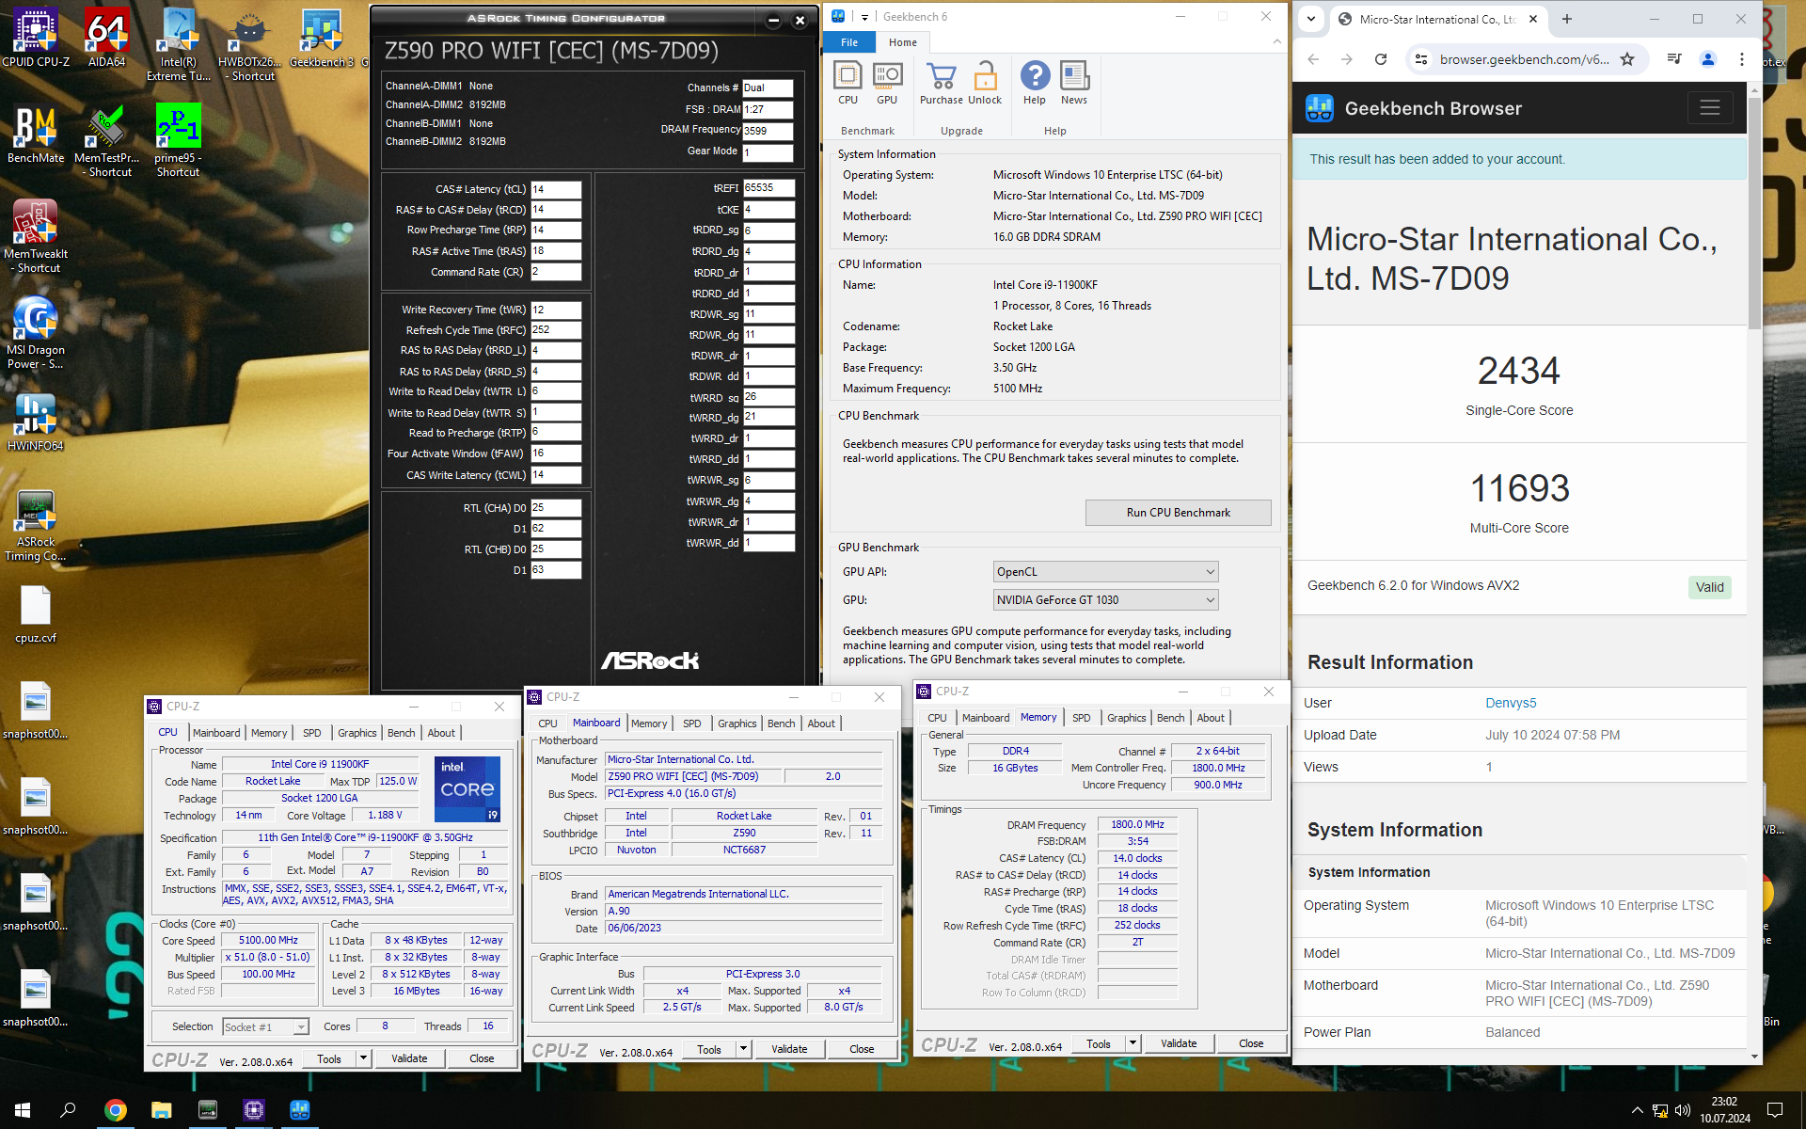The image size is (1806, 1129).
Task: Open the HWiNFO64 desktop icon
Action: [x=36, y=421]
